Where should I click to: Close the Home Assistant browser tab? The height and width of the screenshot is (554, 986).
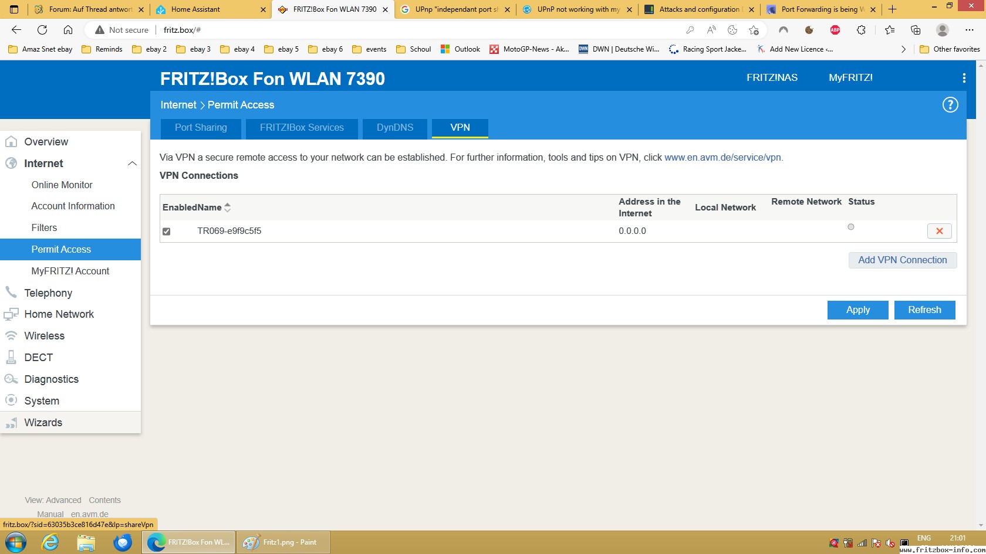(263, 9)
